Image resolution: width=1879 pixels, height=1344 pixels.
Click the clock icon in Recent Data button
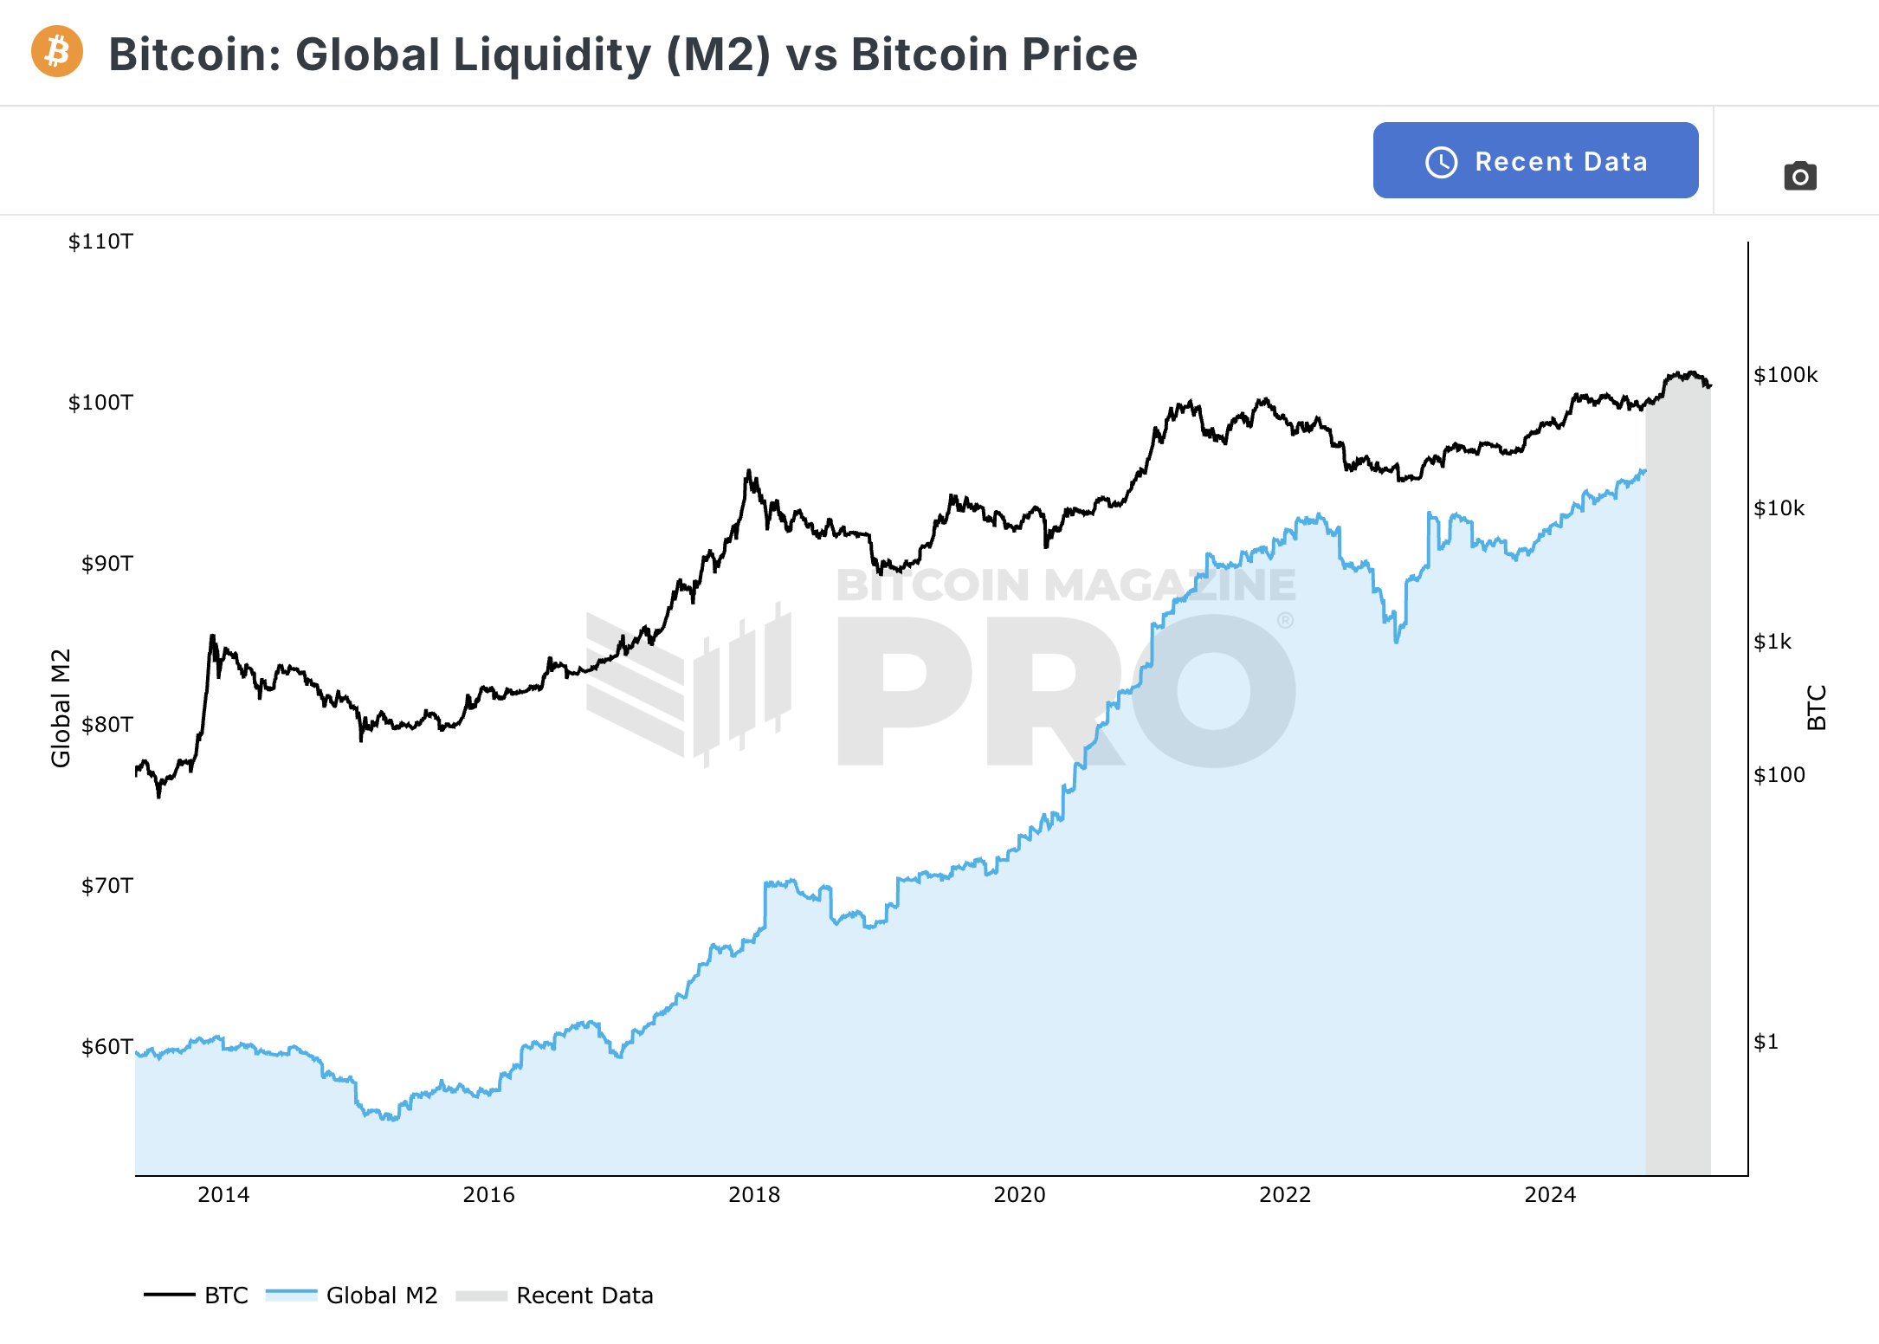tap(1442, 162)
